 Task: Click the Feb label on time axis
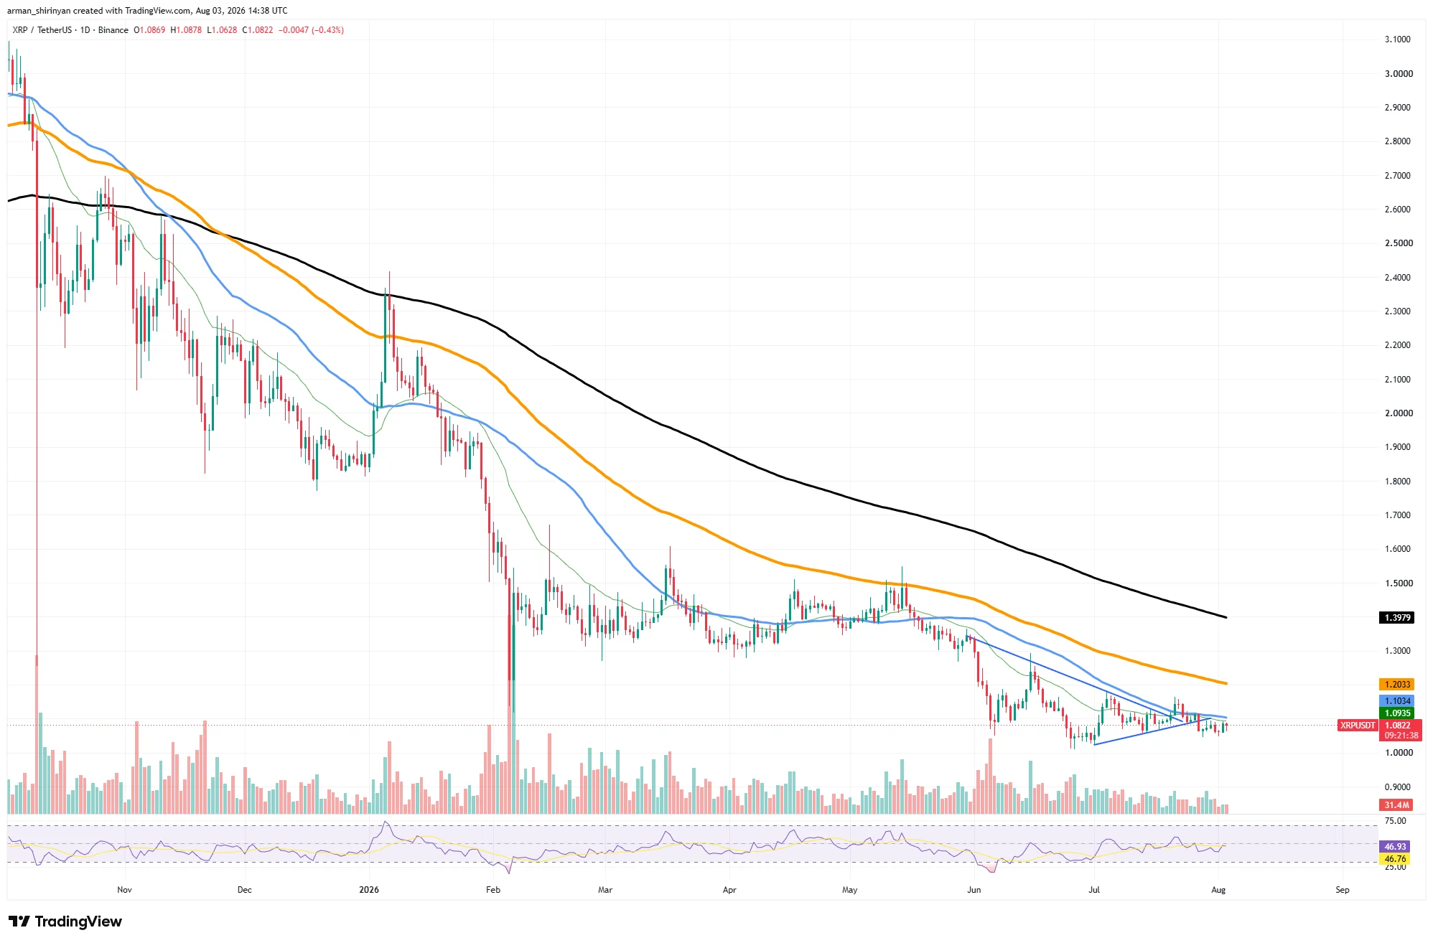[493, 890]
